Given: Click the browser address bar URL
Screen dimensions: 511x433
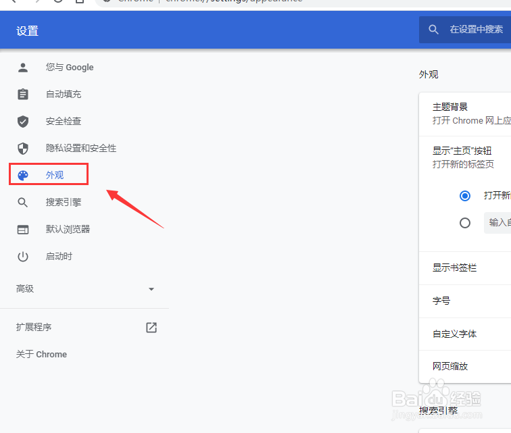Looking at the screenshot, I should pos(234,1).
